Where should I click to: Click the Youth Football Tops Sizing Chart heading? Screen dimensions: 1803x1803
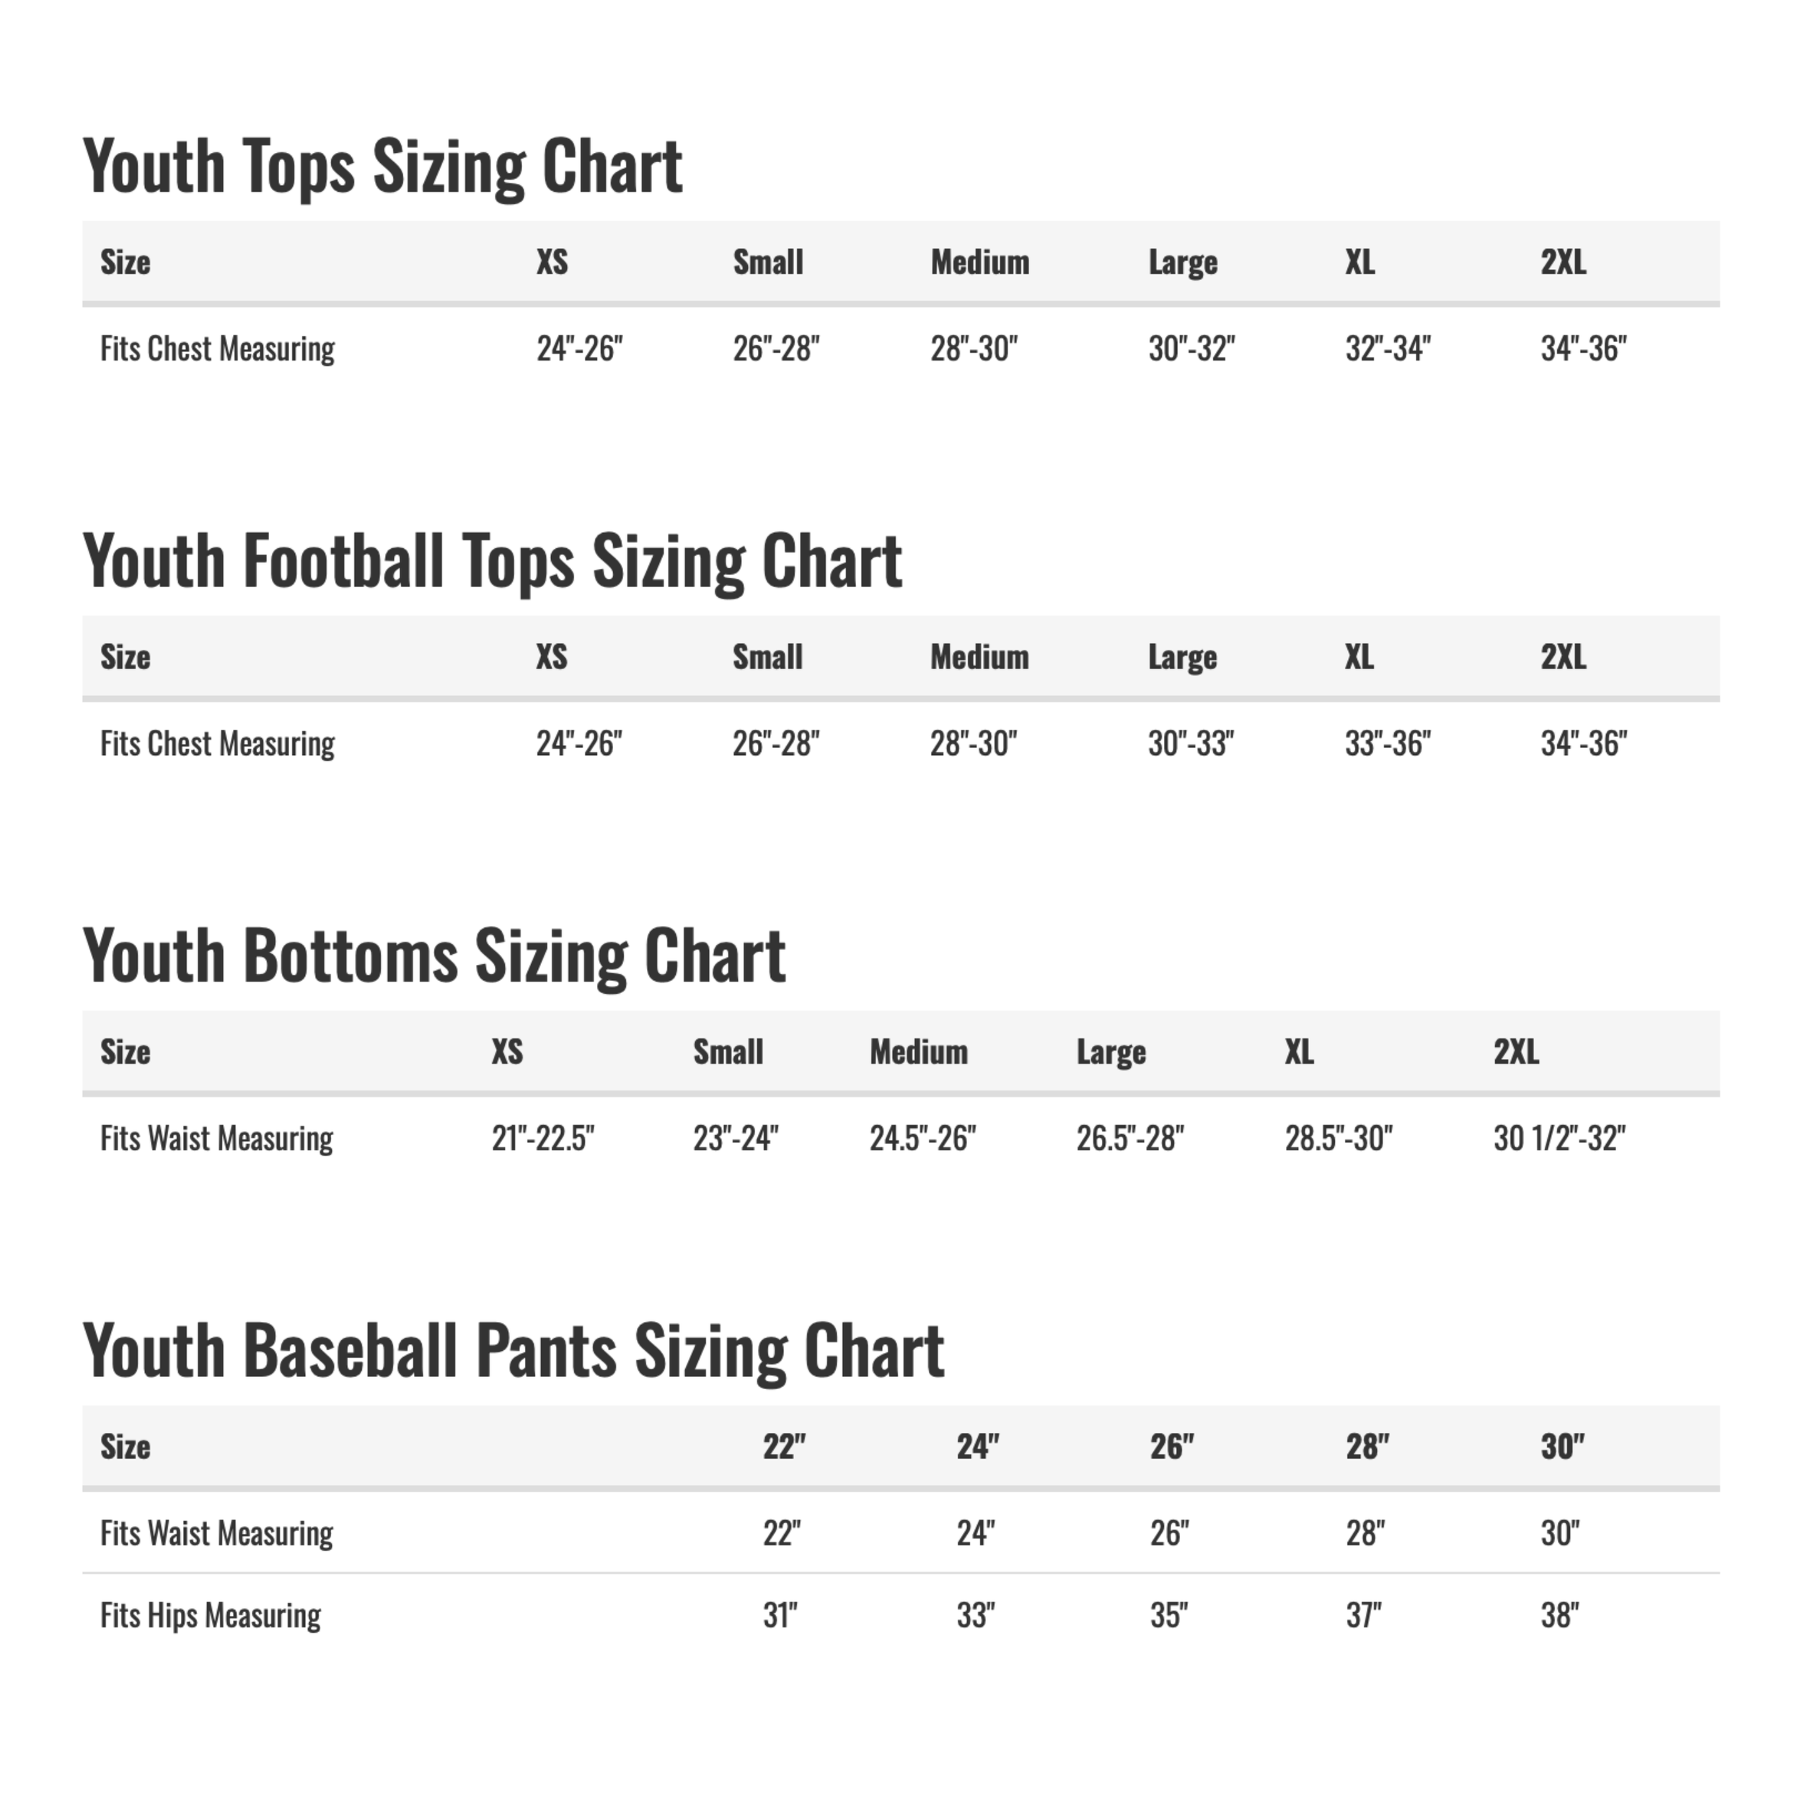tap(492, 562)
